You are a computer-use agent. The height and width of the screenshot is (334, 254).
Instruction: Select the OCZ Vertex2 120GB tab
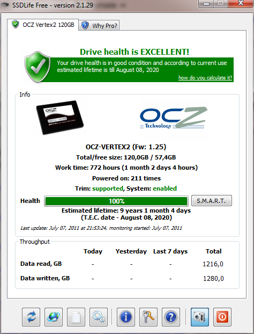(43, 25)
